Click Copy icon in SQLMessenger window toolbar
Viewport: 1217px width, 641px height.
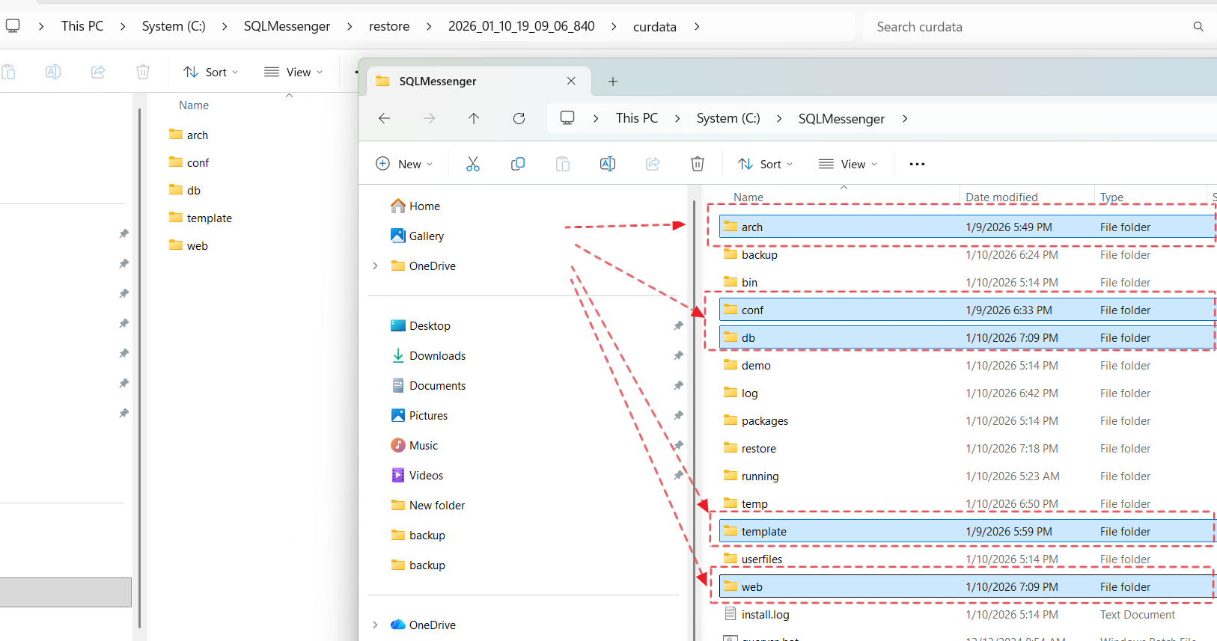click(x=518, y=164)
